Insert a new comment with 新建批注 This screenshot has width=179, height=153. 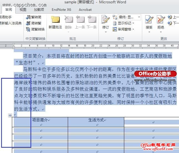(55, 22)
